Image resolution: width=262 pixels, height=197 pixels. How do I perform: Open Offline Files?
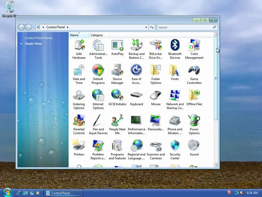pyautogui.click(x=194, y=98)
